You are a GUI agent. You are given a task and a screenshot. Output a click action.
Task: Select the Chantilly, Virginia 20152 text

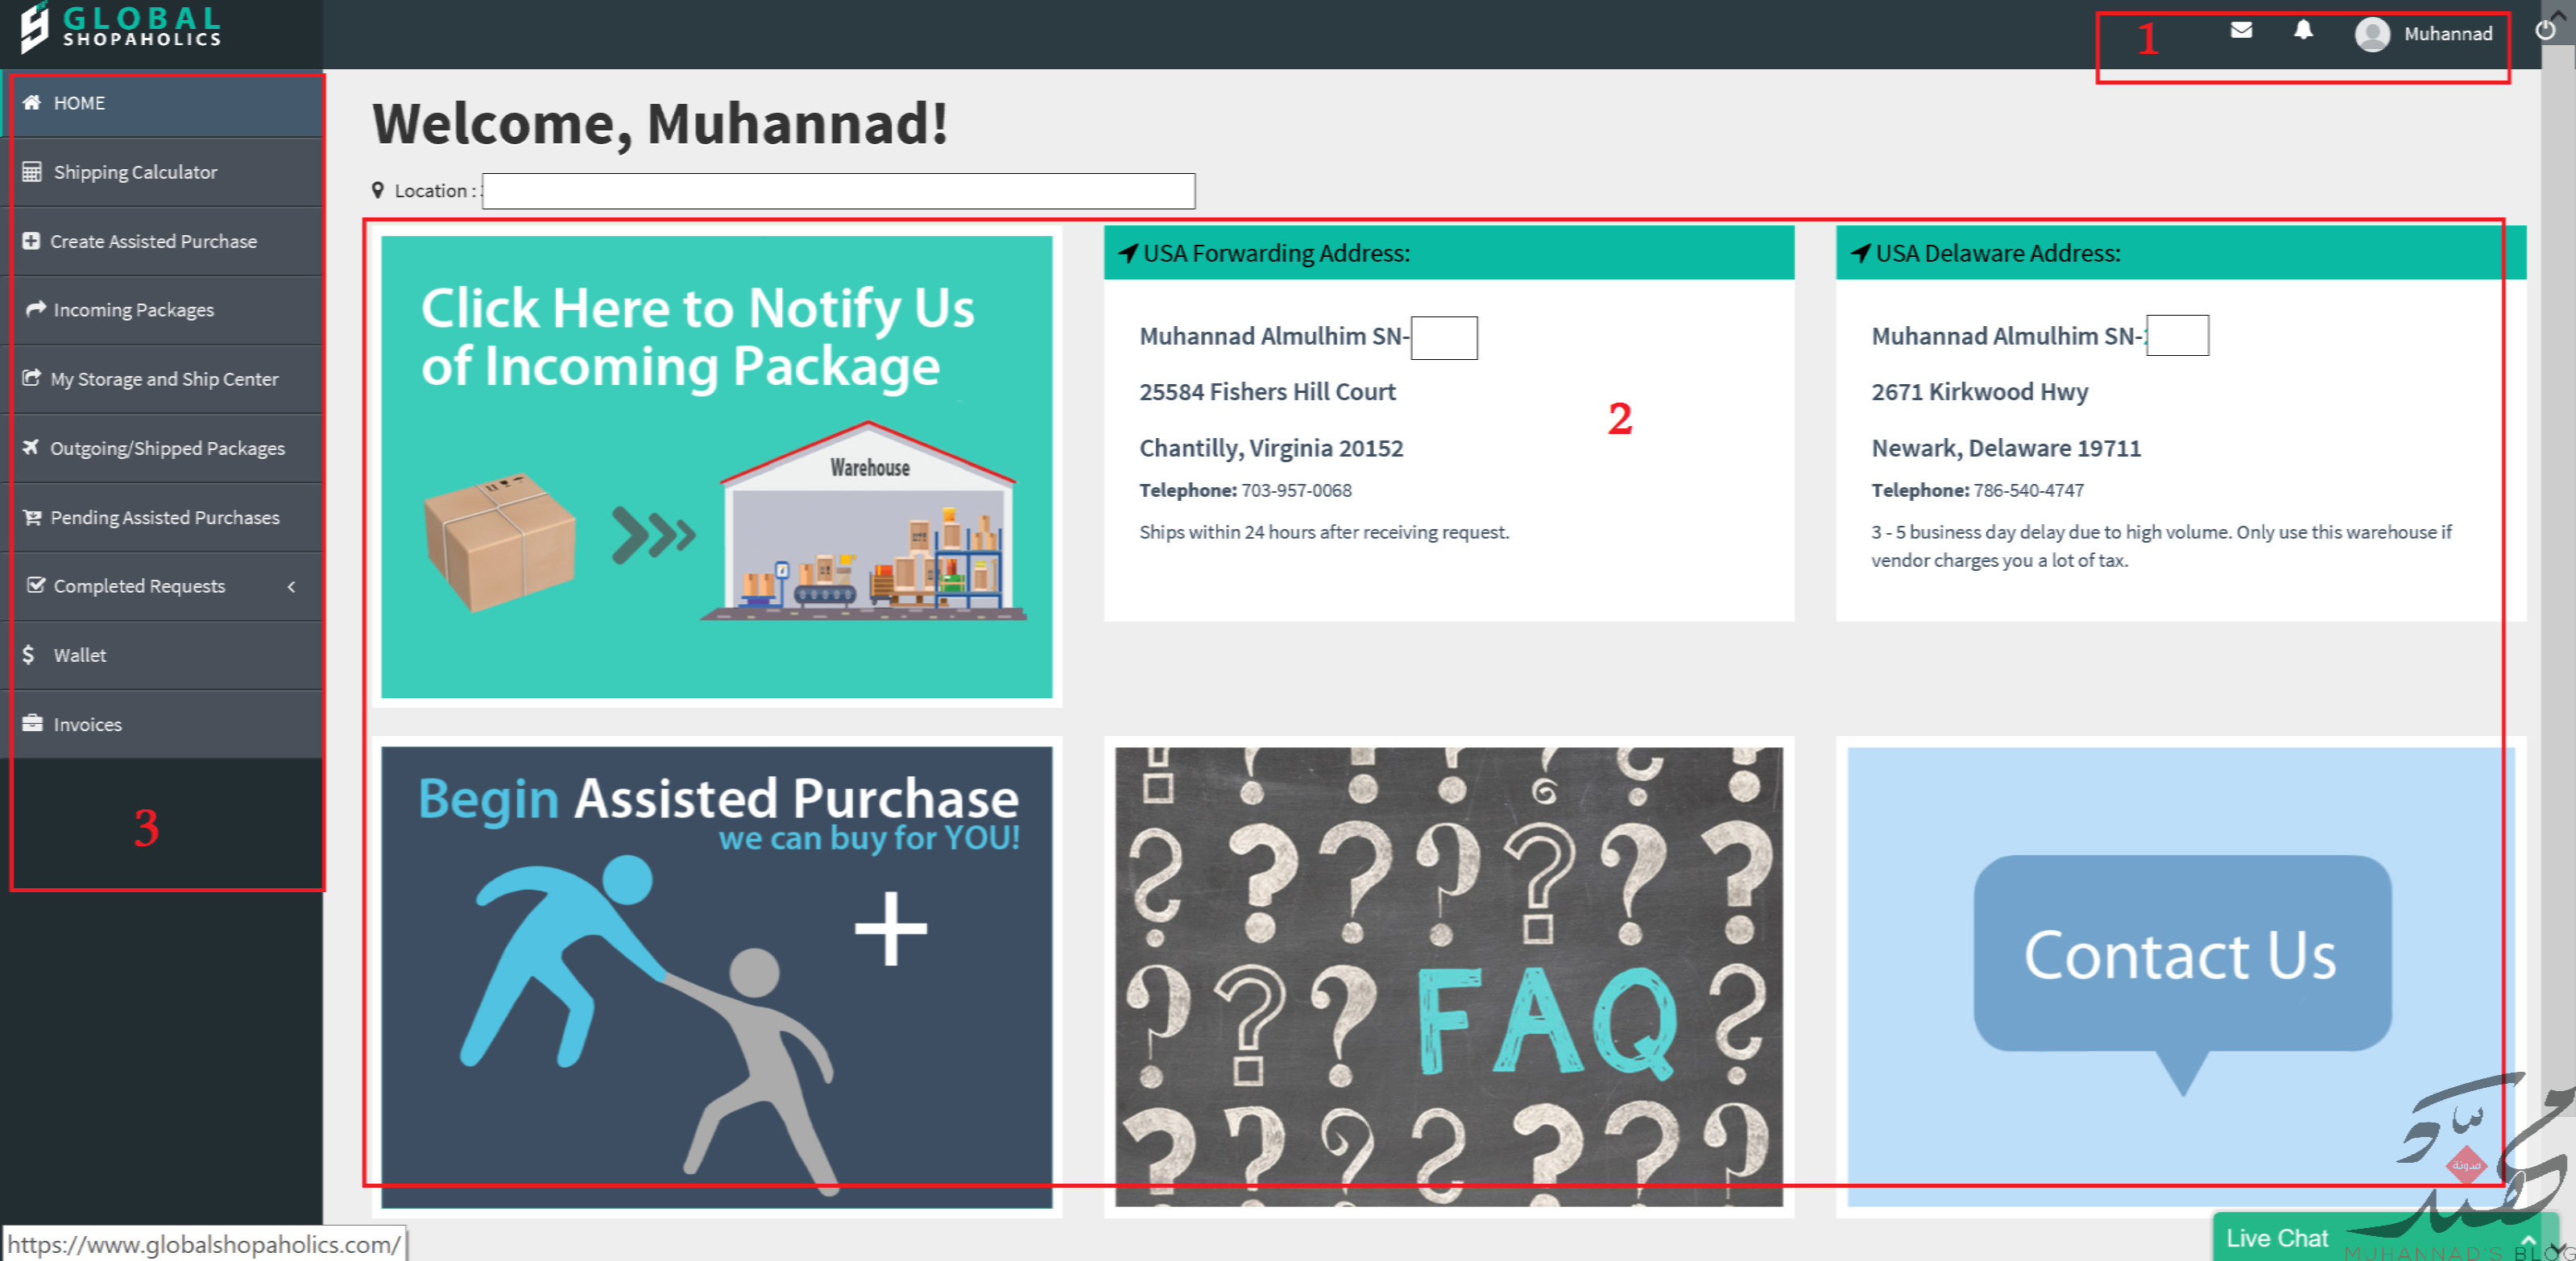(x=1271, y=448)
